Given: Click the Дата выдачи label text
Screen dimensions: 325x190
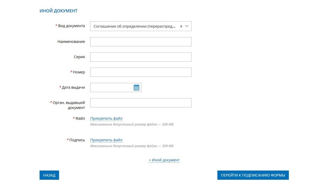Looking at the screenshot, I should (73, 87).
